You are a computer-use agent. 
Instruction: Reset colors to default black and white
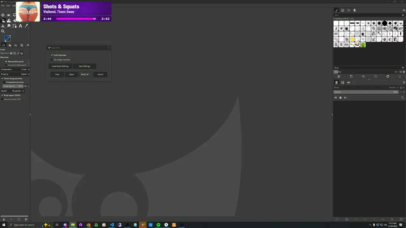5,41
